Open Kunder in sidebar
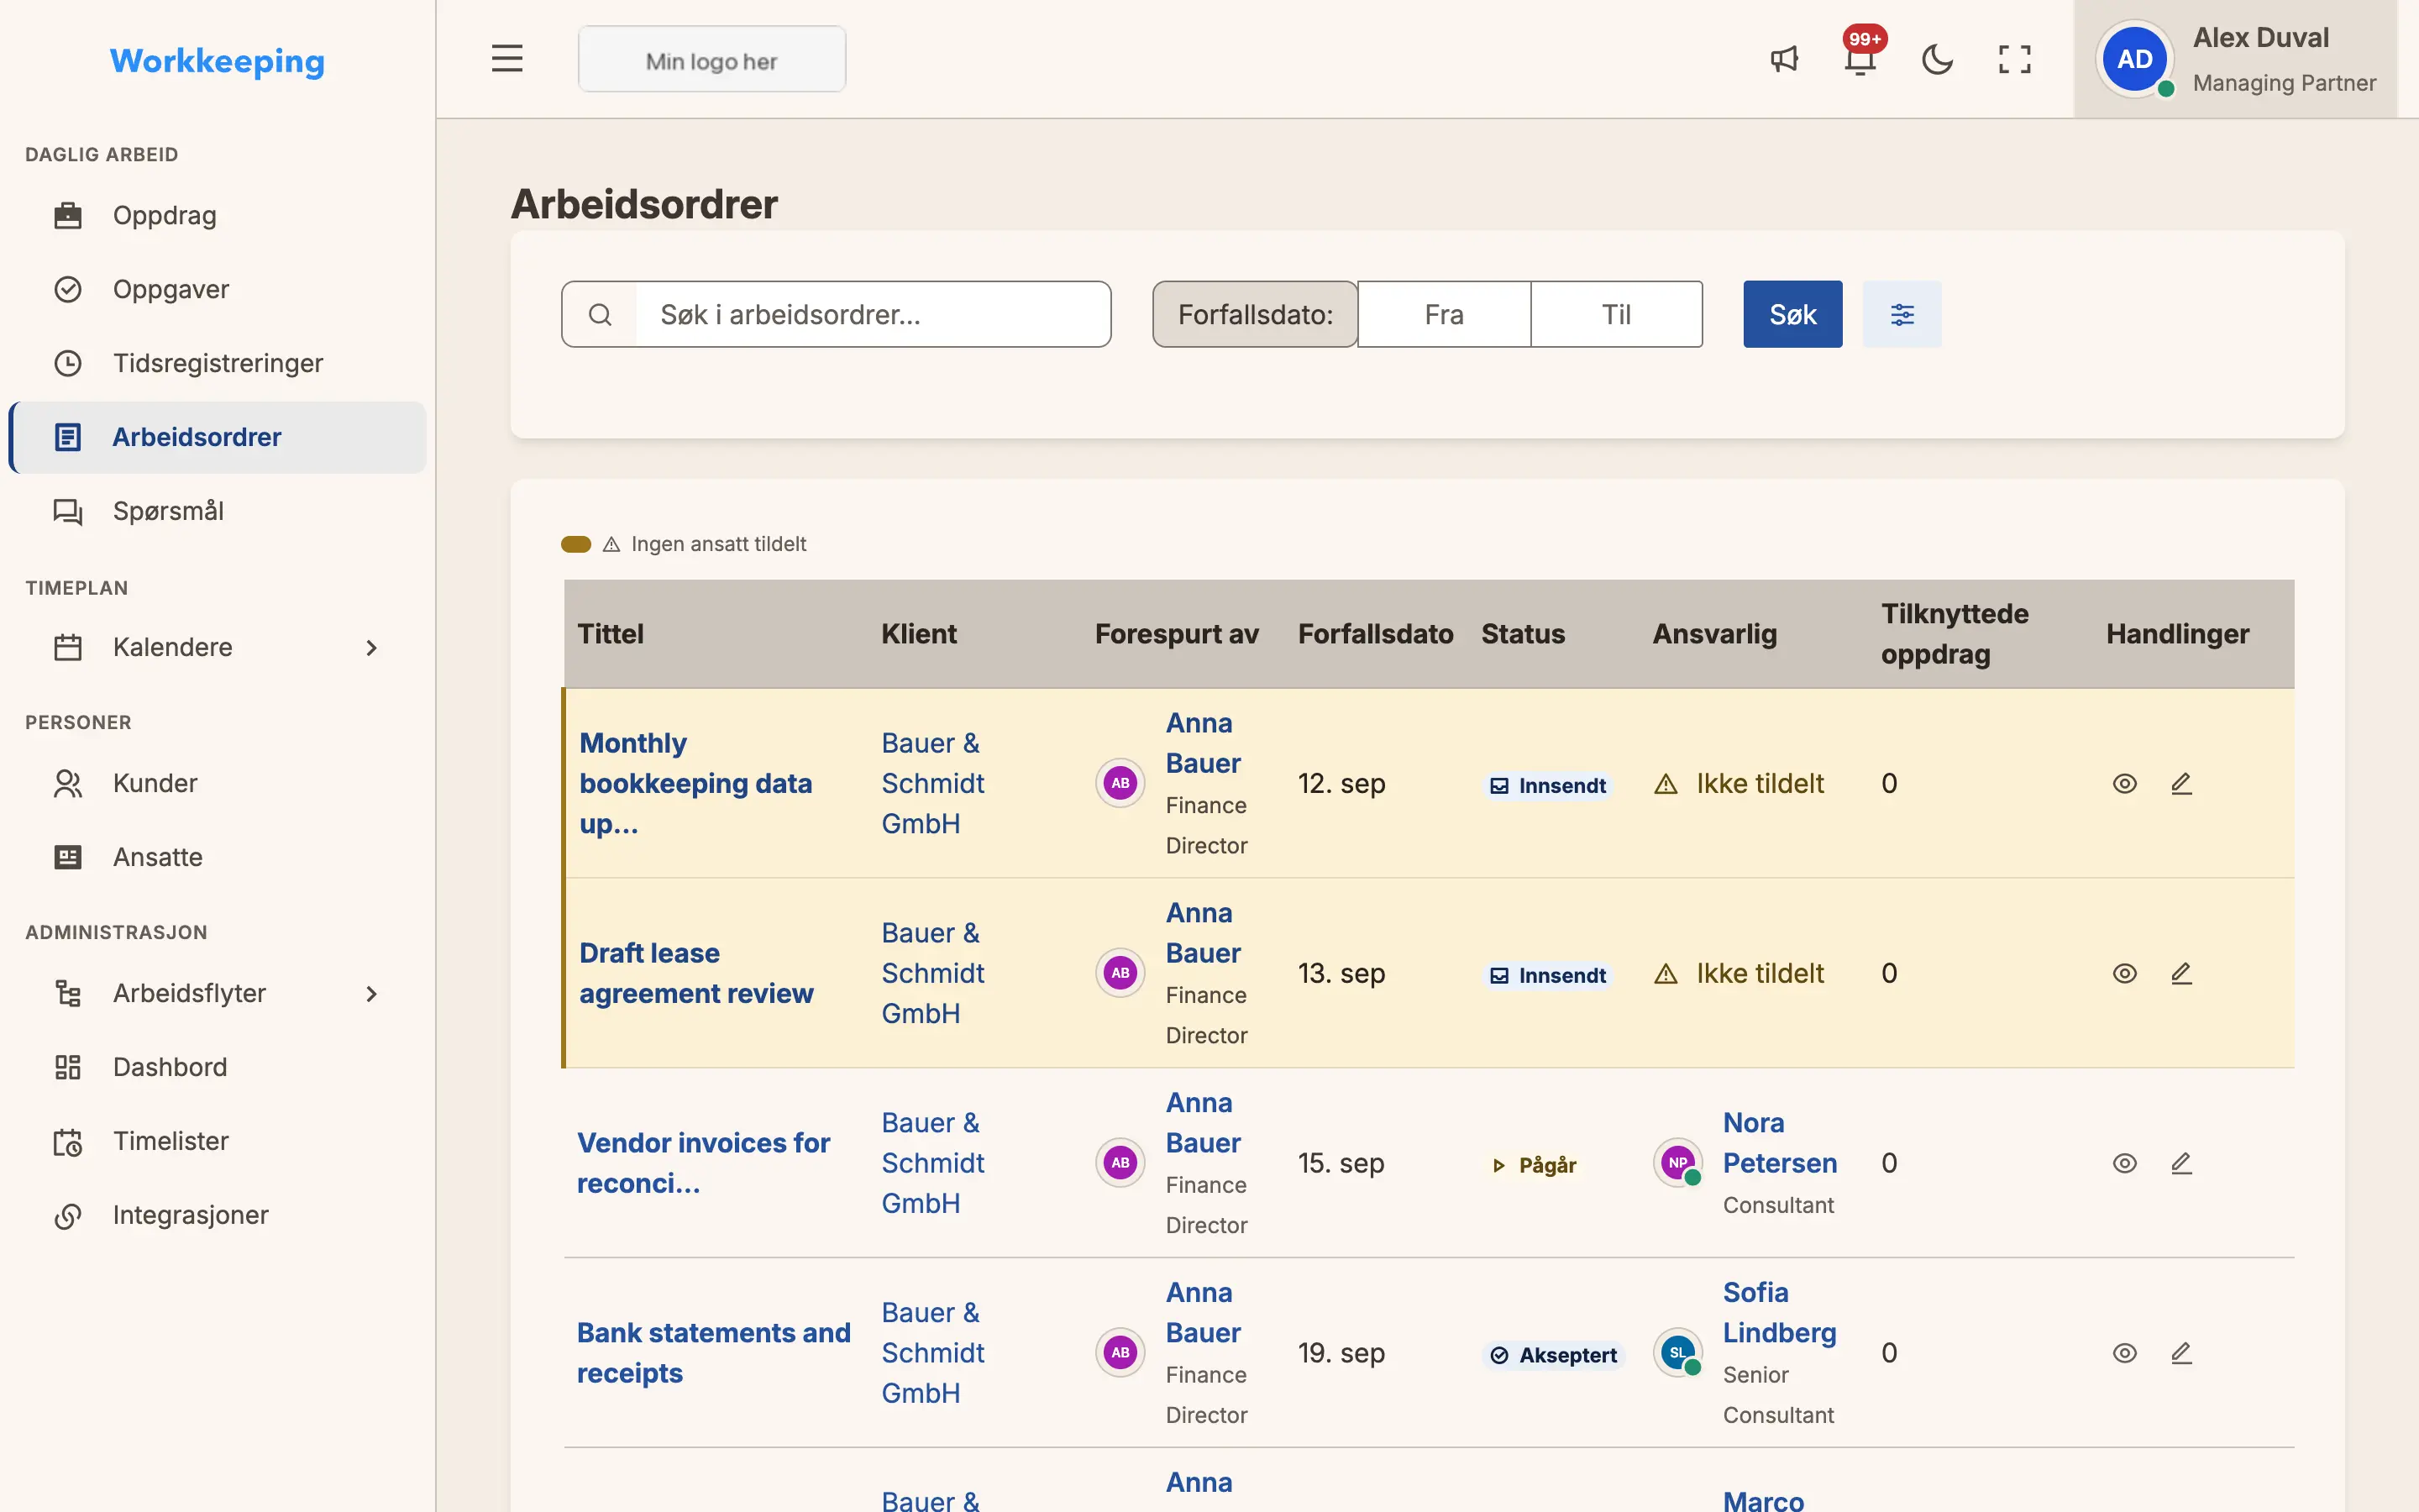This screenshot has width=2419, height=1512. 218,783
